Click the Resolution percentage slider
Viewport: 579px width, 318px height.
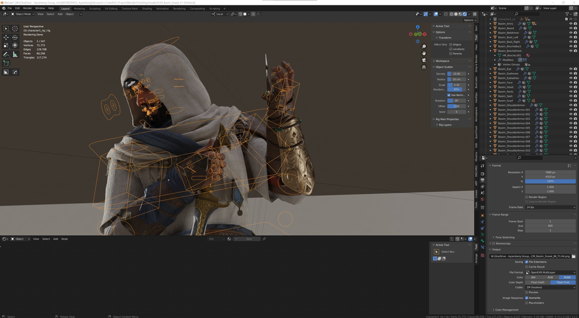(x=550, y=181)
